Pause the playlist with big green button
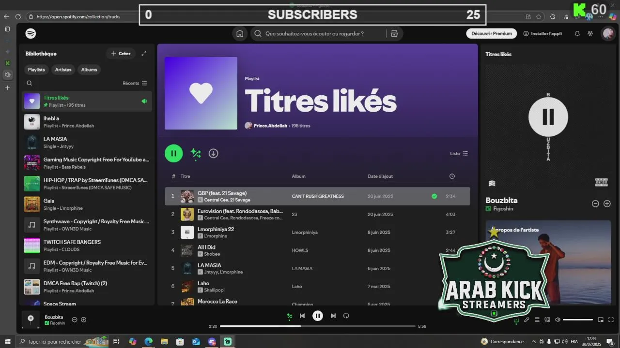This screenshot has height=348, width=620. [x=173, y=153]
